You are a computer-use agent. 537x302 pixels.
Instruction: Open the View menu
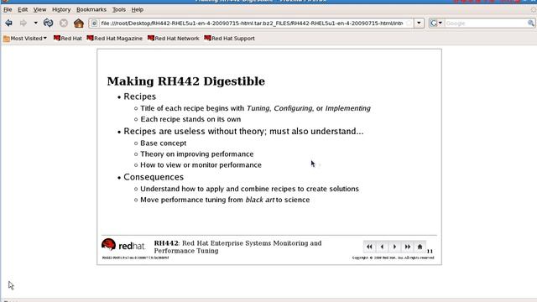click(x=39, y=9)
